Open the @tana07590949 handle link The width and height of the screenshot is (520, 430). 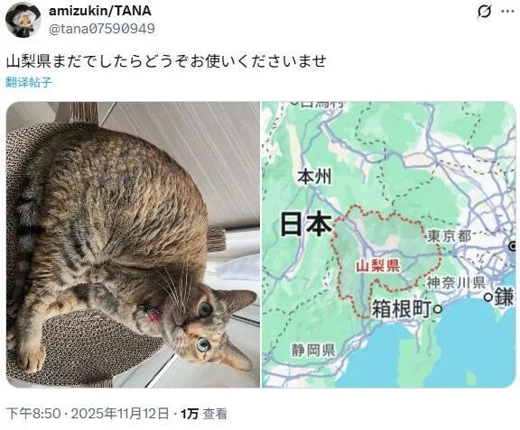(102, 29)
